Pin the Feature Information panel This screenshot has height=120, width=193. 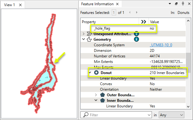coord(183,4)
